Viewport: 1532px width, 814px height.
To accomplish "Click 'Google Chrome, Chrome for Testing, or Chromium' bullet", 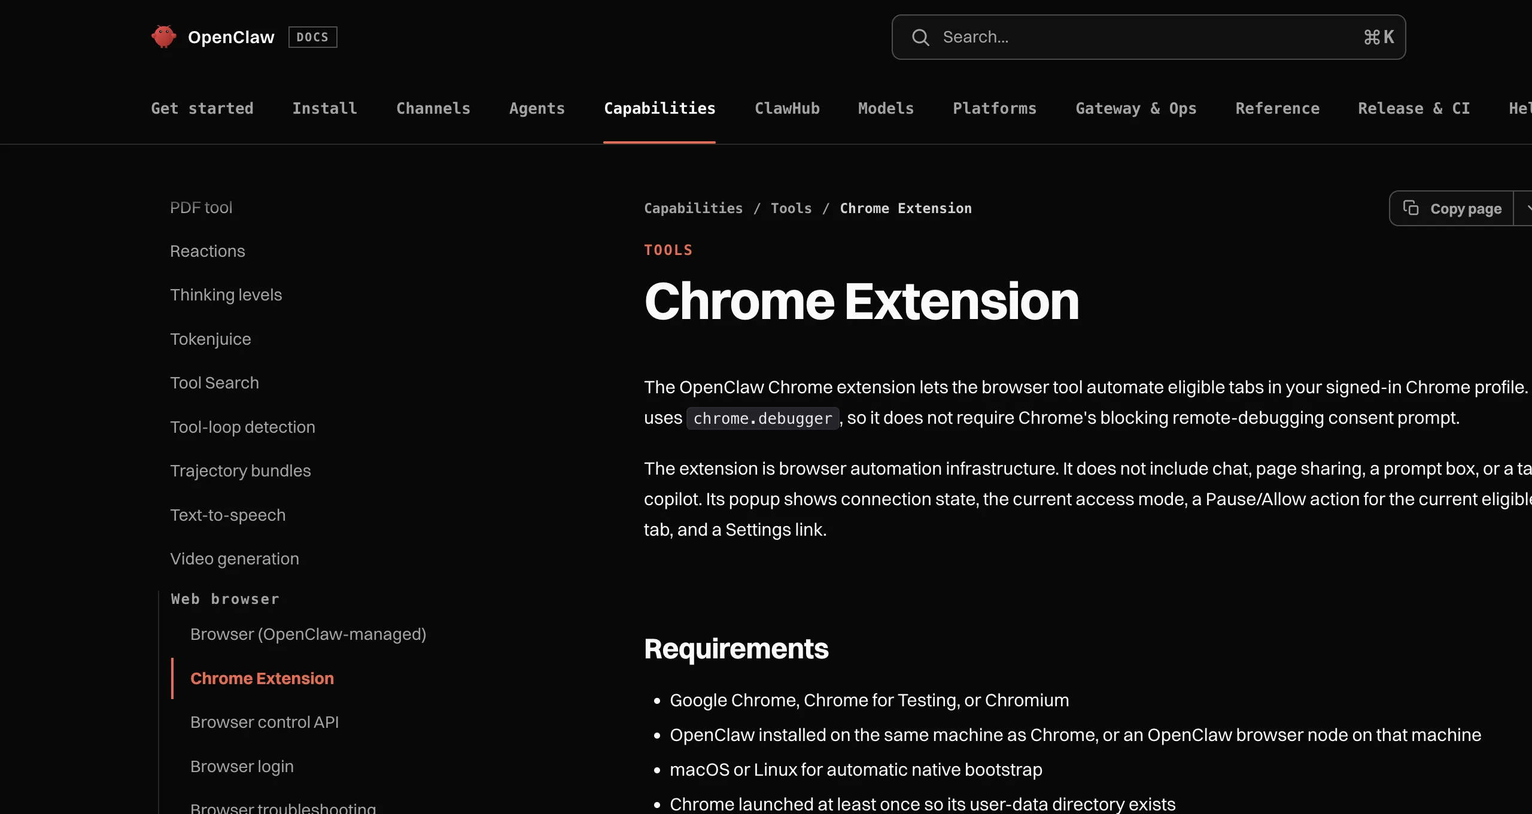I will pos(869,700).
